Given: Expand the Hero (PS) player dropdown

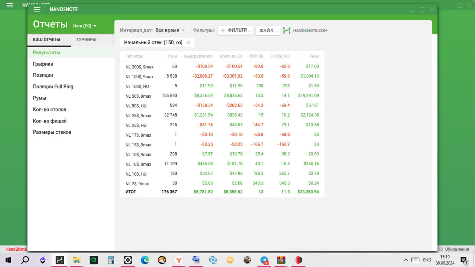Looking at the screenshot, I should click(x=85, y=26).
